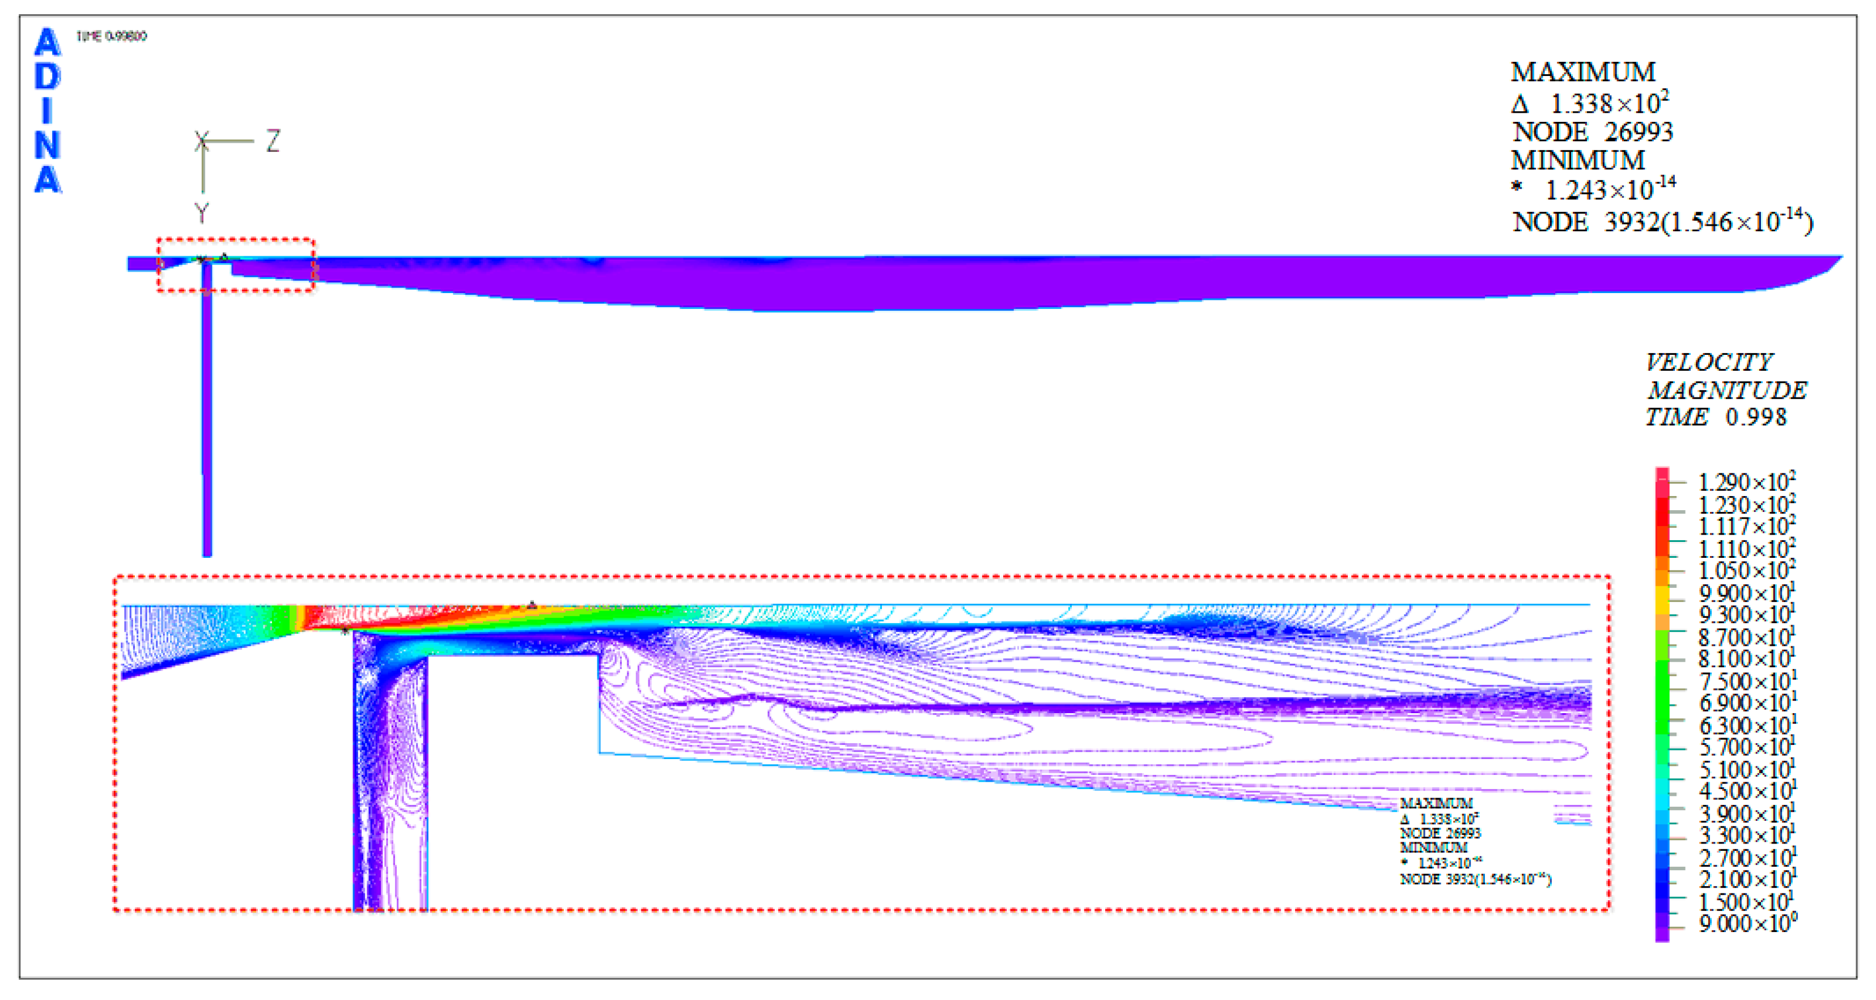Click the NODE 26993 label top-right
This screenshot has height=1000, width=1876.
pyautogui.click(x=1593, y=133)
